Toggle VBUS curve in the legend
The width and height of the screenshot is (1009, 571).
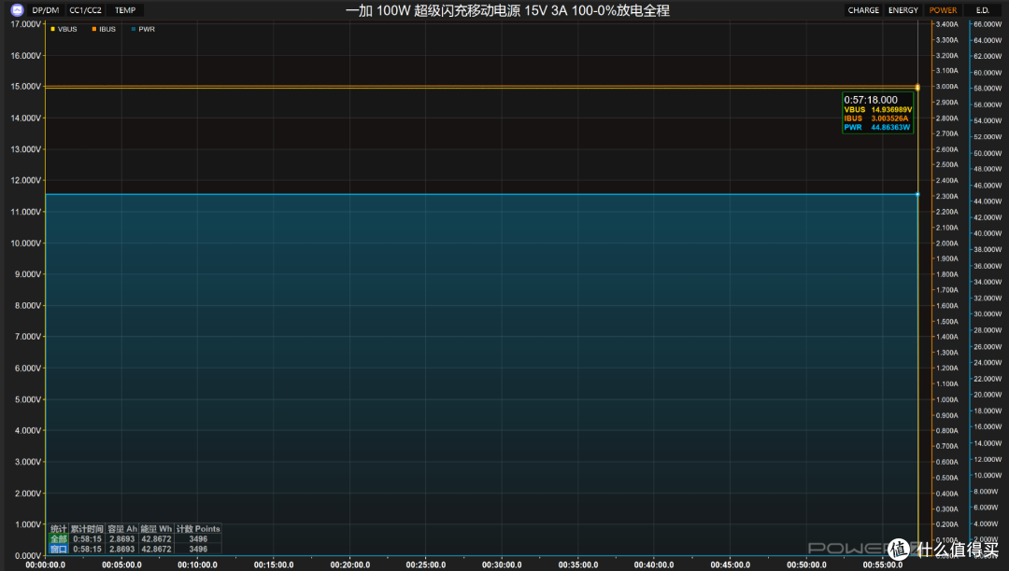(64, 29)
